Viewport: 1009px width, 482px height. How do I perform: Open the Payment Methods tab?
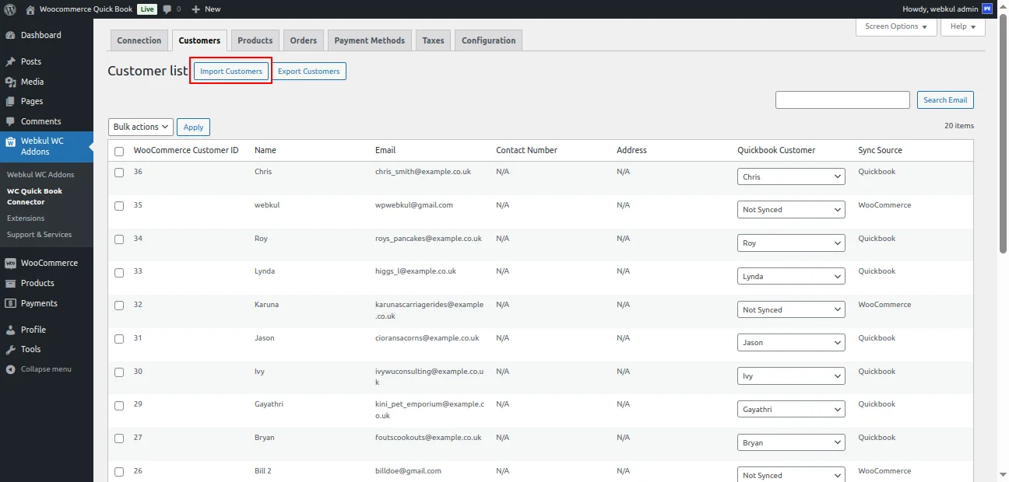click(369, 40)
